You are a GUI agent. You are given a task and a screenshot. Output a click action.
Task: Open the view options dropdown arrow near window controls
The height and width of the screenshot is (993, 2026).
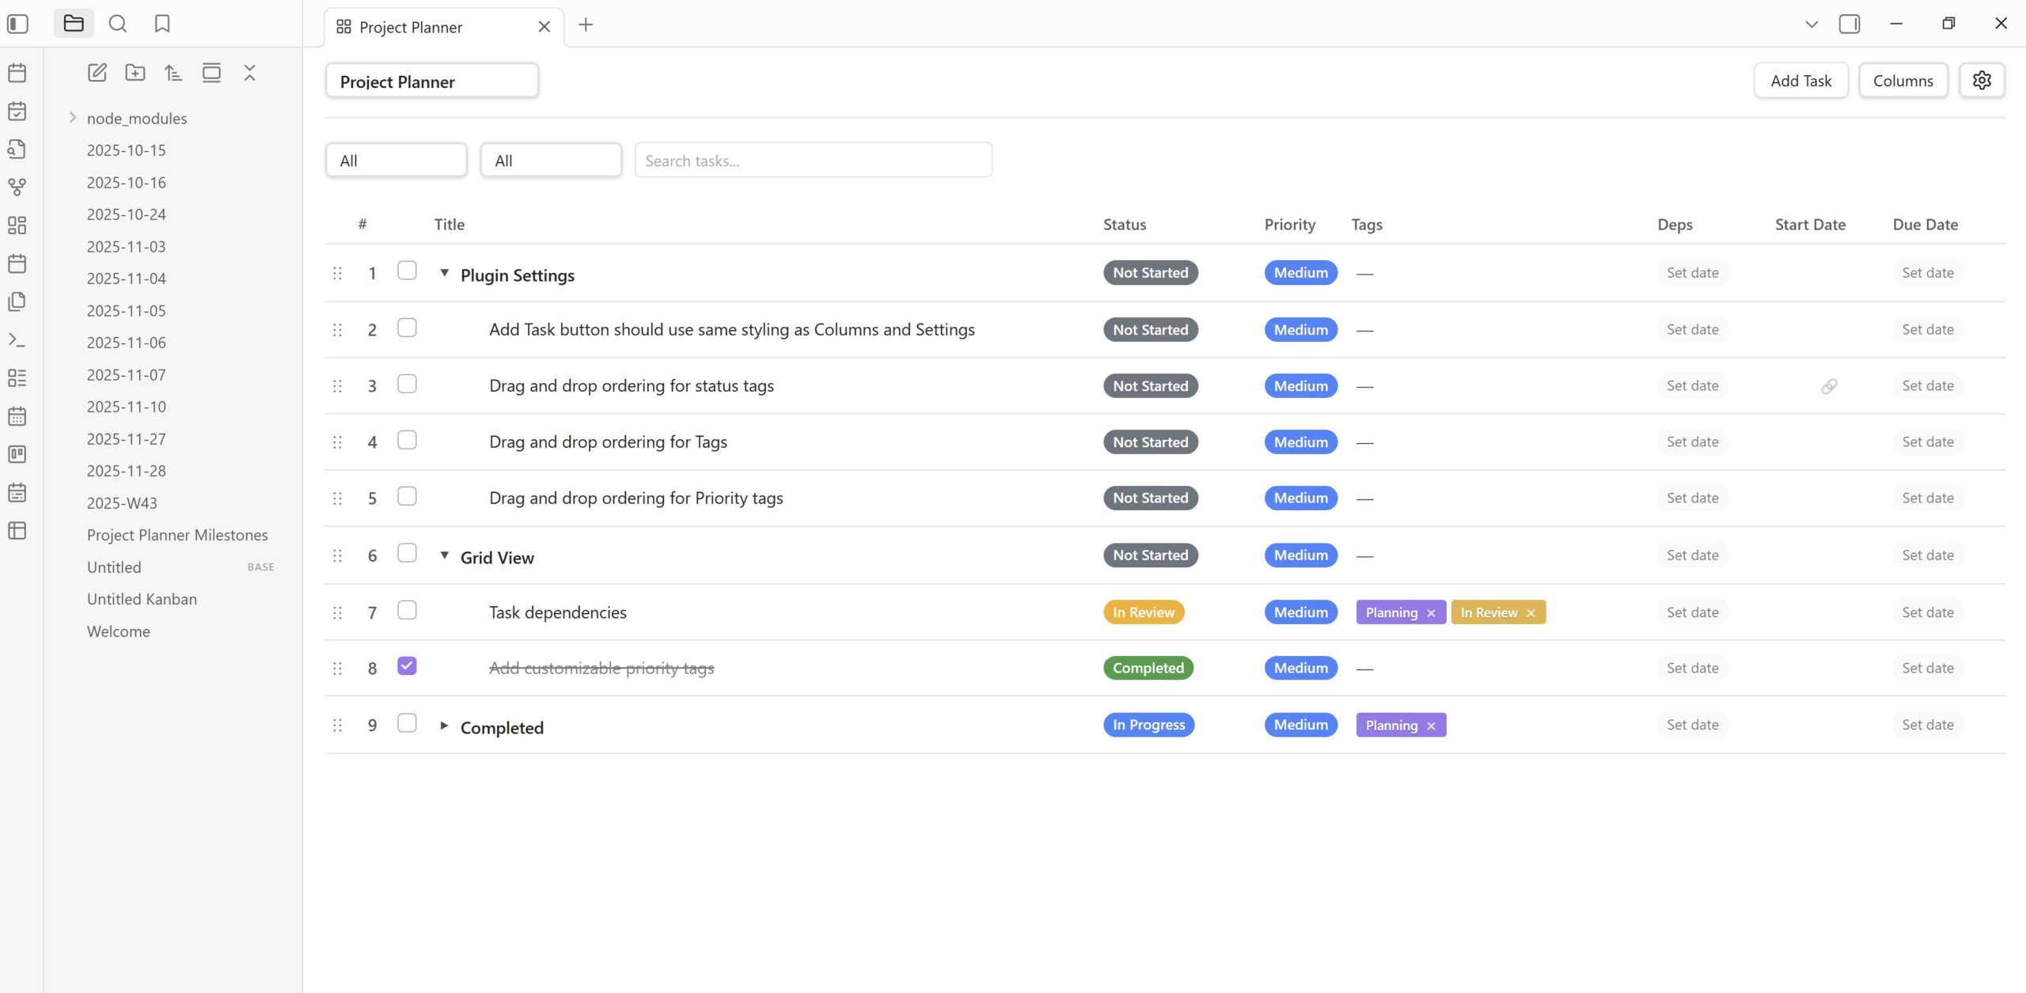[1811, 24]
